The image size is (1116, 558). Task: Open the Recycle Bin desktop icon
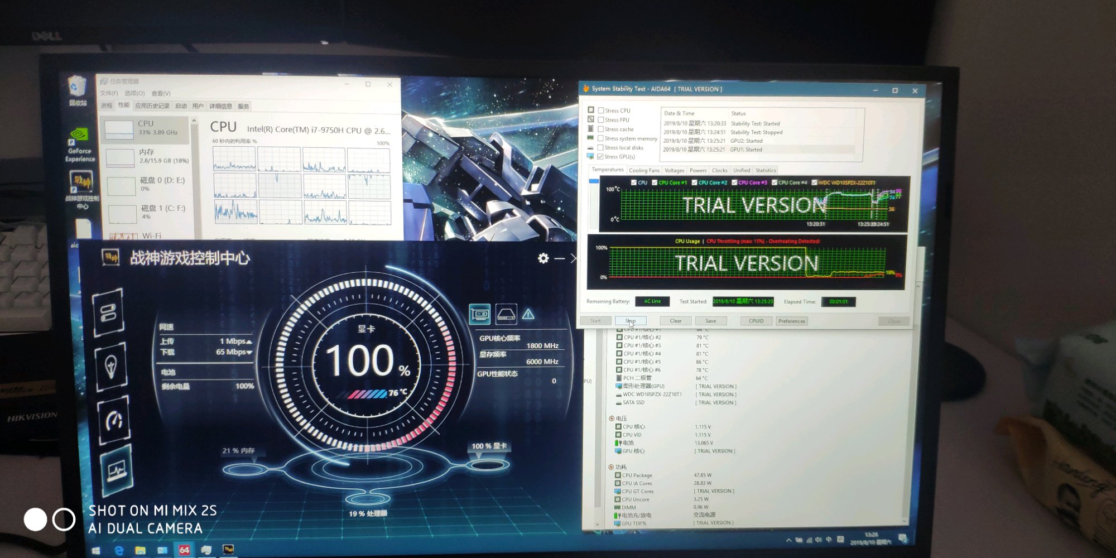coord(78,91)
